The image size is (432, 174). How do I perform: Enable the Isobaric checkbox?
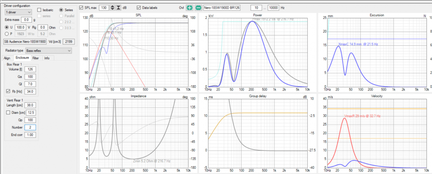39,10
